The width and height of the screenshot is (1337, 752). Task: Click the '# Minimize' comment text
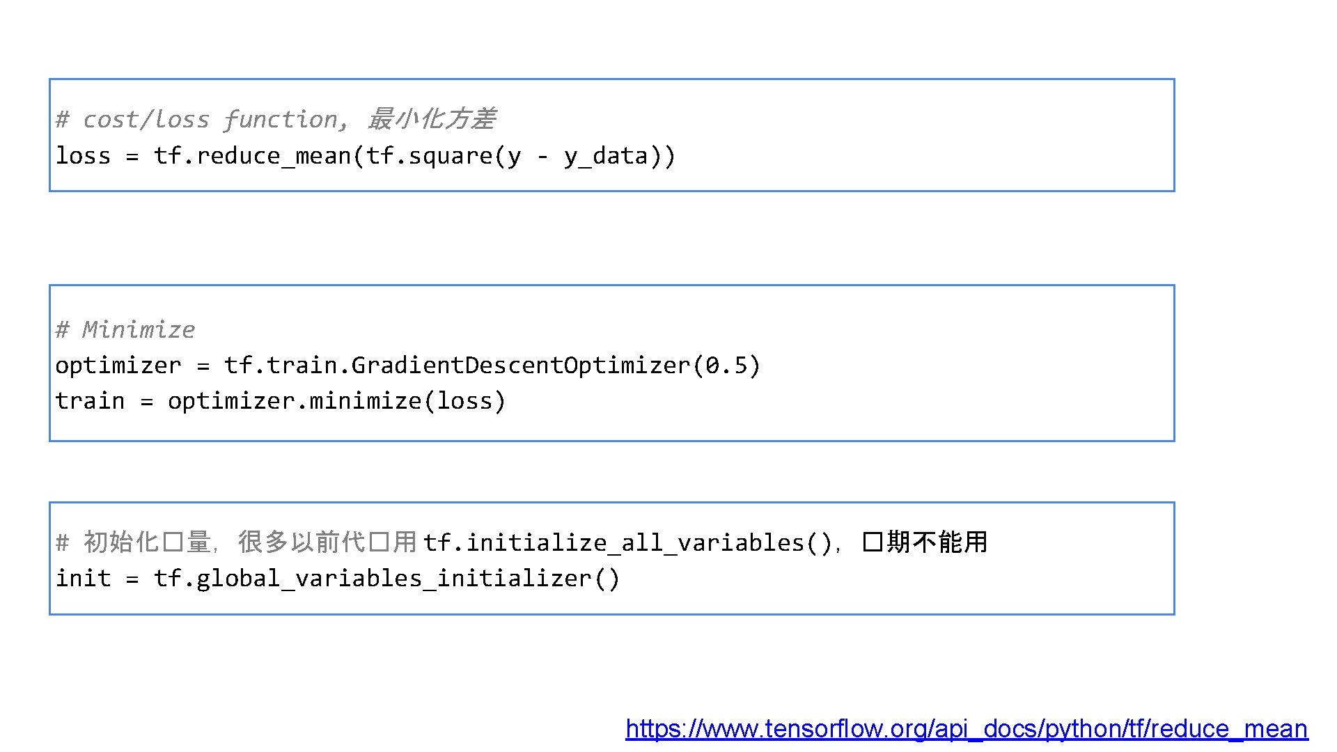[125, 329]
